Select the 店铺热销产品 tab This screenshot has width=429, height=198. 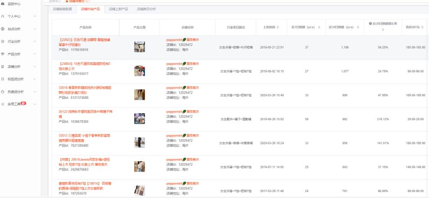point(90,9)
